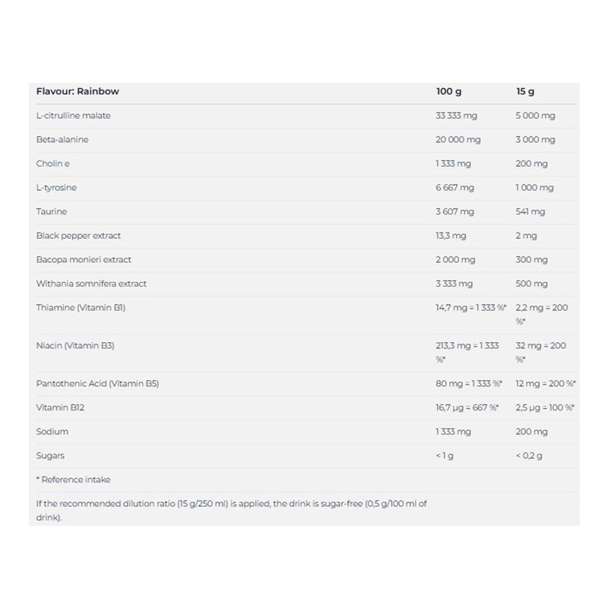Image resolution: width=608 pixels, height=608 pixels.
Task: Click the 100 g column header
Action: coord(448,91)
